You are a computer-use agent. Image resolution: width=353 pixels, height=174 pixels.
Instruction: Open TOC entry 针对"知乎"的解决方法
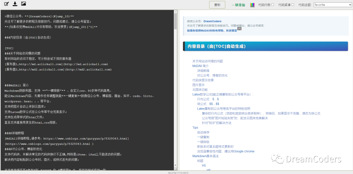click(217, 123)
